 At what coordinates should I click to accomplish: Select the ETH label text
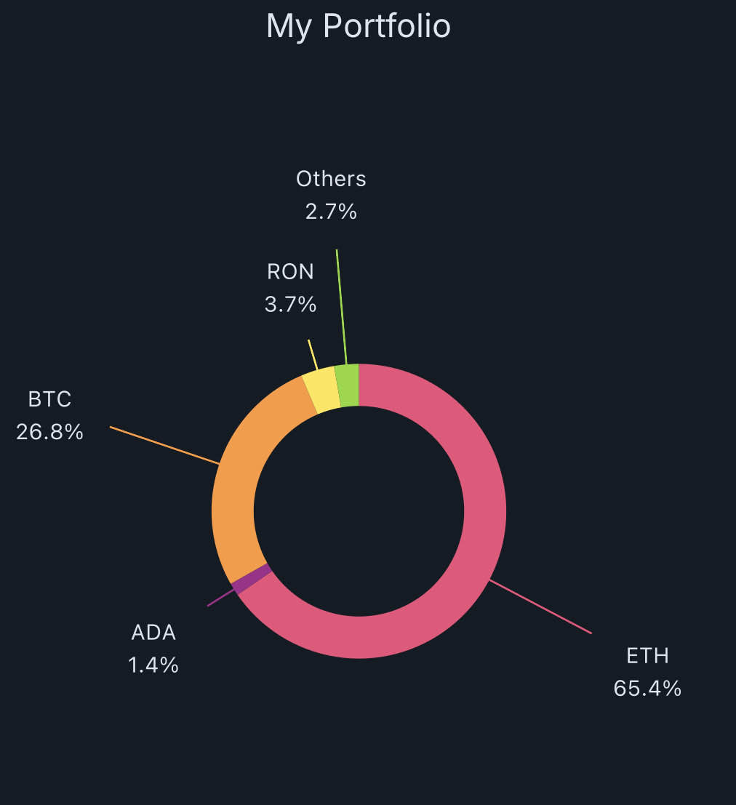pos(647,656)
